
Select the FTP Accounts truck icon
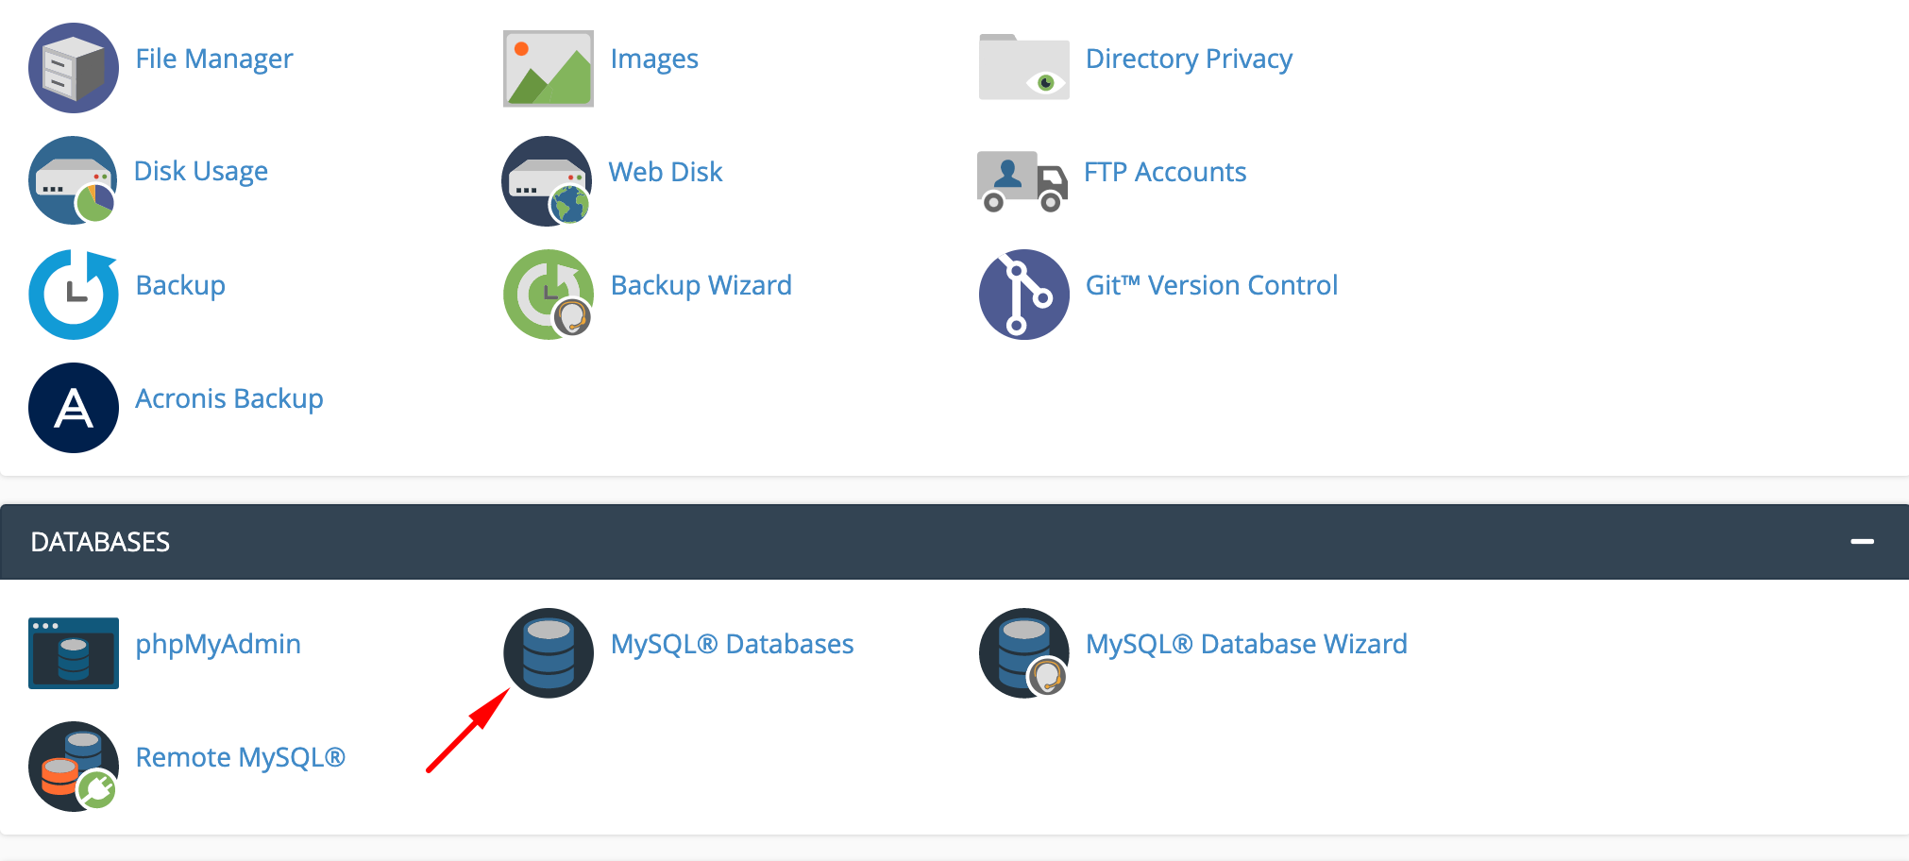[1022, 180]
